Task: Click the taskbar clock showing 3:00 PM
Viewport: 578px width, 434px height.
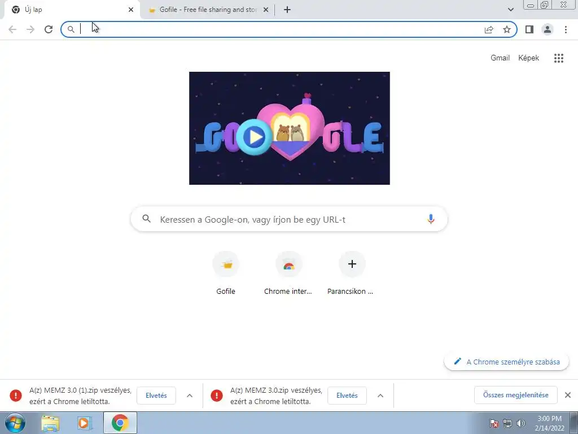Action: (x=549, y=423)
